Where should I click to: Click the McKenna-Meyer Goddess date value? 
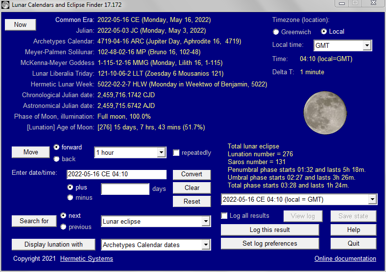point(160,63)
